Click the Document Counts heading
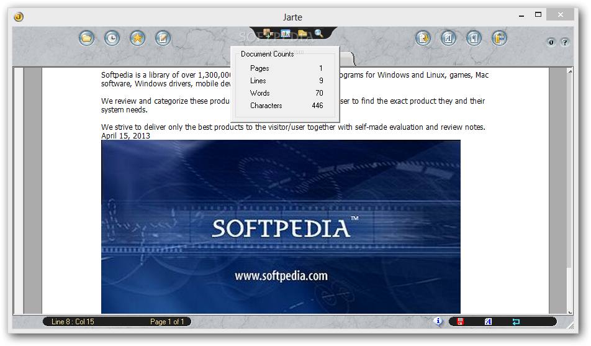 tap(267, 54)
